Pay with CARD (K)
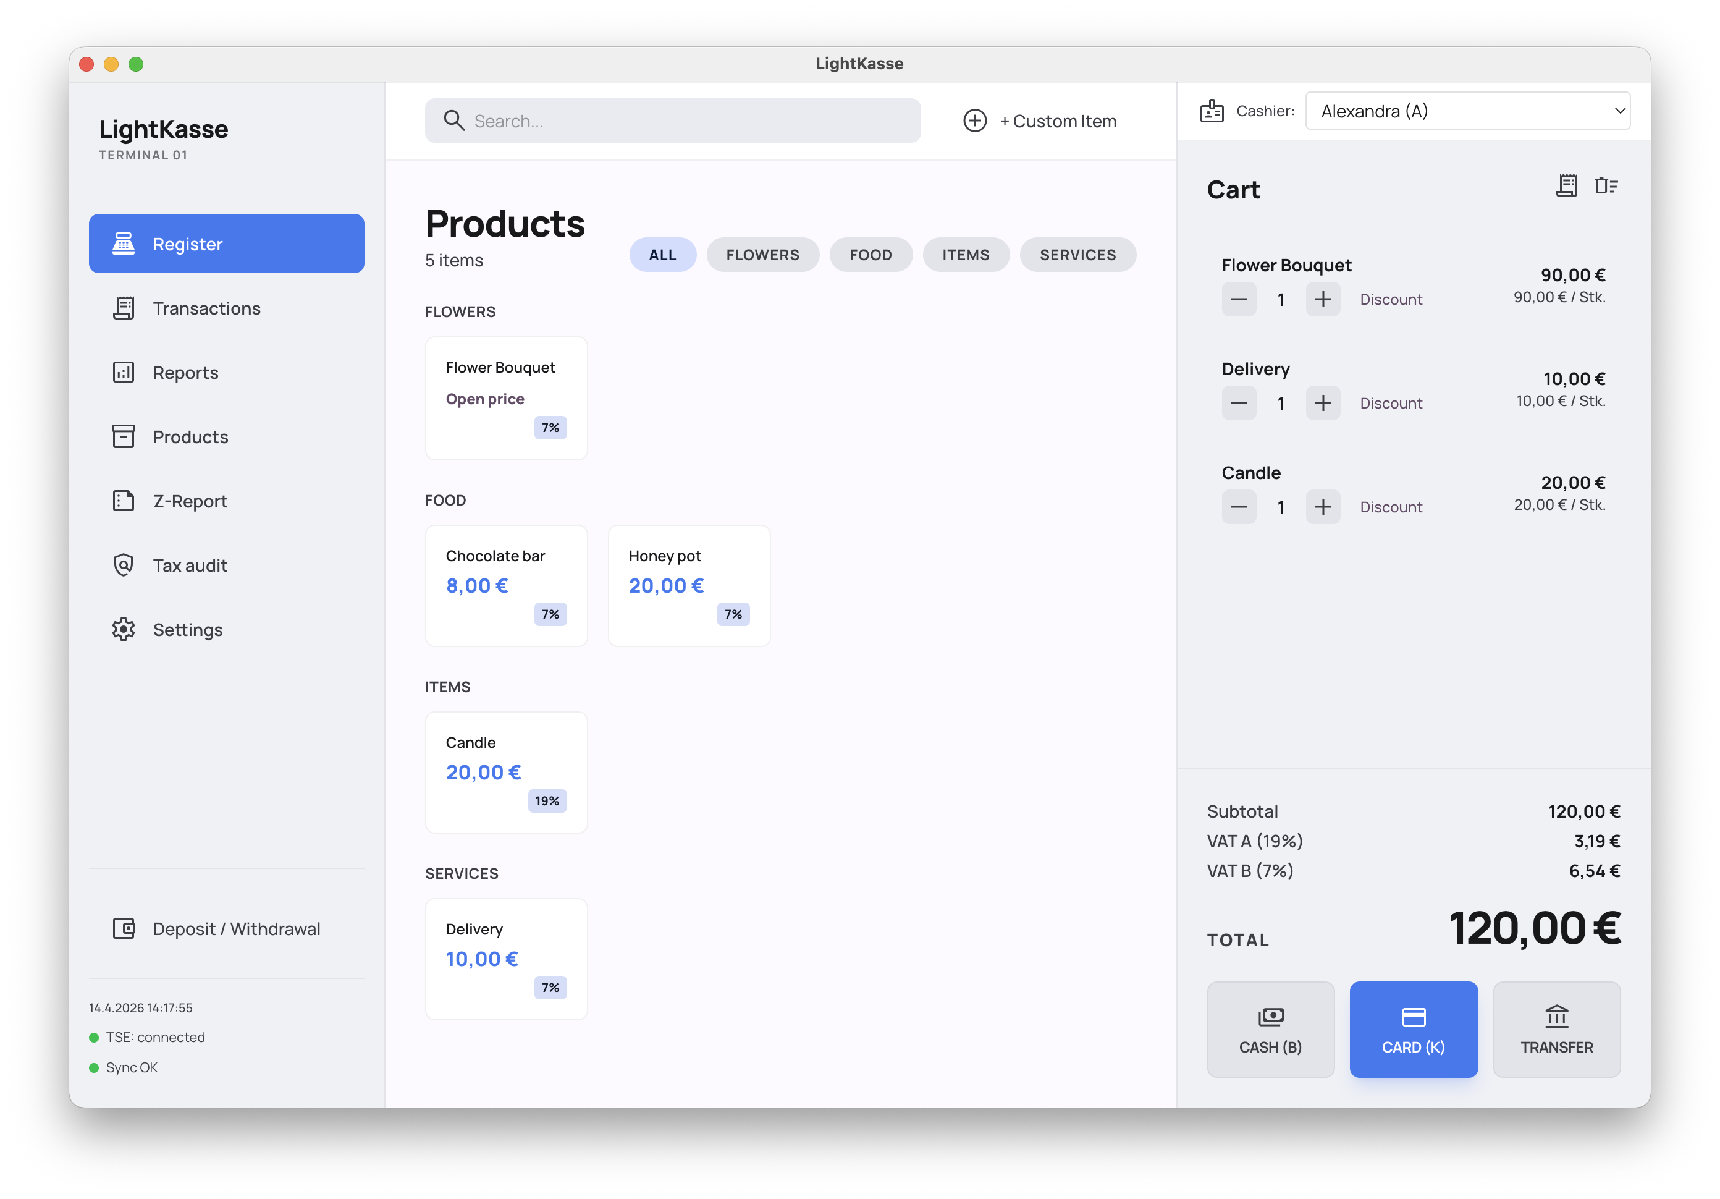Viewport: 1720px width, 1199px height. (x=1413, y=1030)
